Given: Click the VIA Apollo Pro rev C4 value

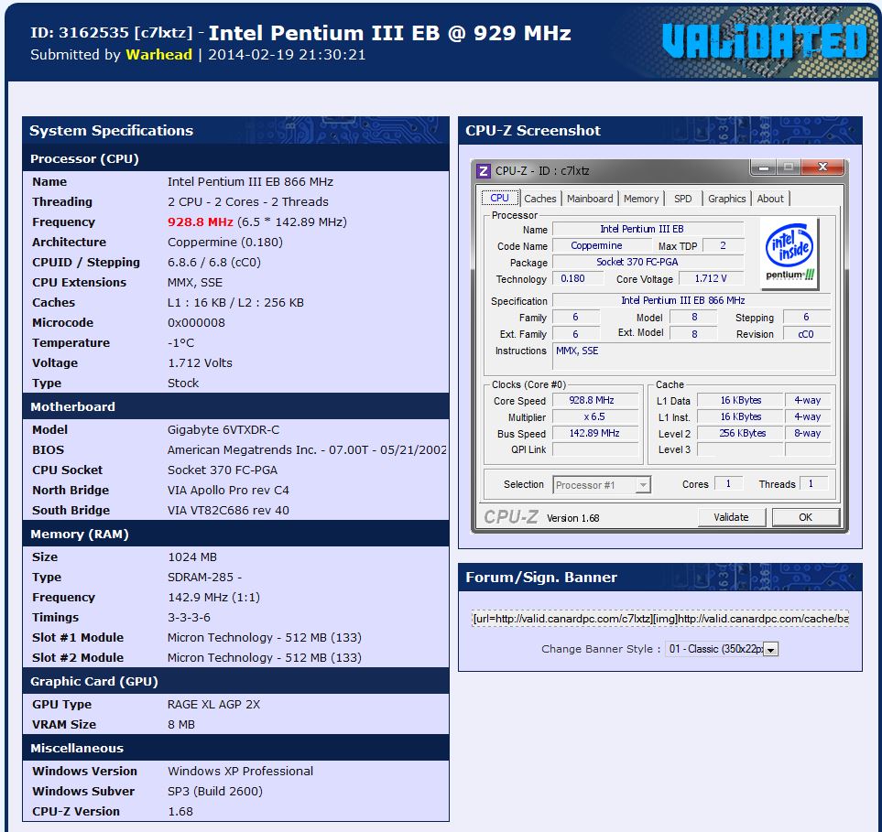Looking at the screenshot, I should (228, 491).
